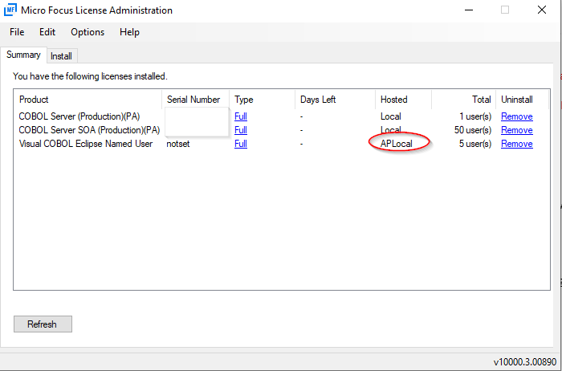Sort by the Serial Number column header
This screenshot has width=562, height=371.
point(193,100)
